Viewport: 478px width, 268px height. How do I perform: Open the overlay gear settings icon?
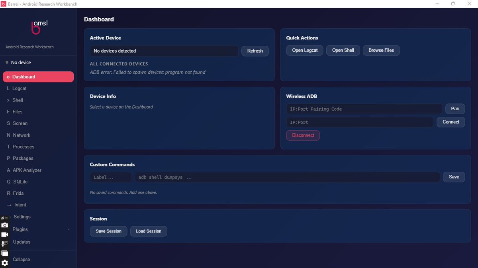tap(5, 263)
